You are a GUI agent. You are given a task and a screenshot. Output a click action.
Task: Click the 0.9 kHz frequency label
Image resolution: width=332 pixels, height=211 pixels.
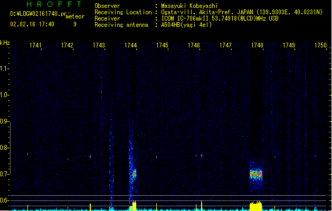point(4,121)
